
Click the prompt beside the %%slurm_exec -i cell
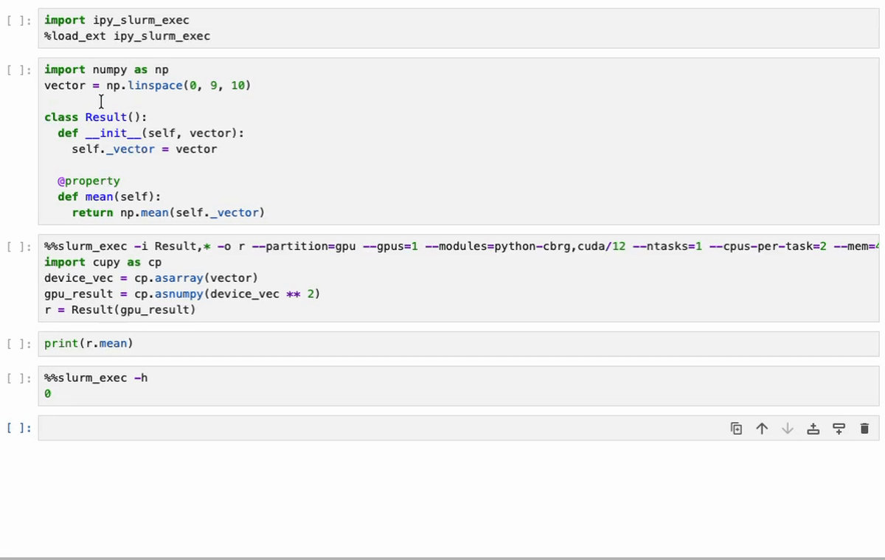point(19,246)
